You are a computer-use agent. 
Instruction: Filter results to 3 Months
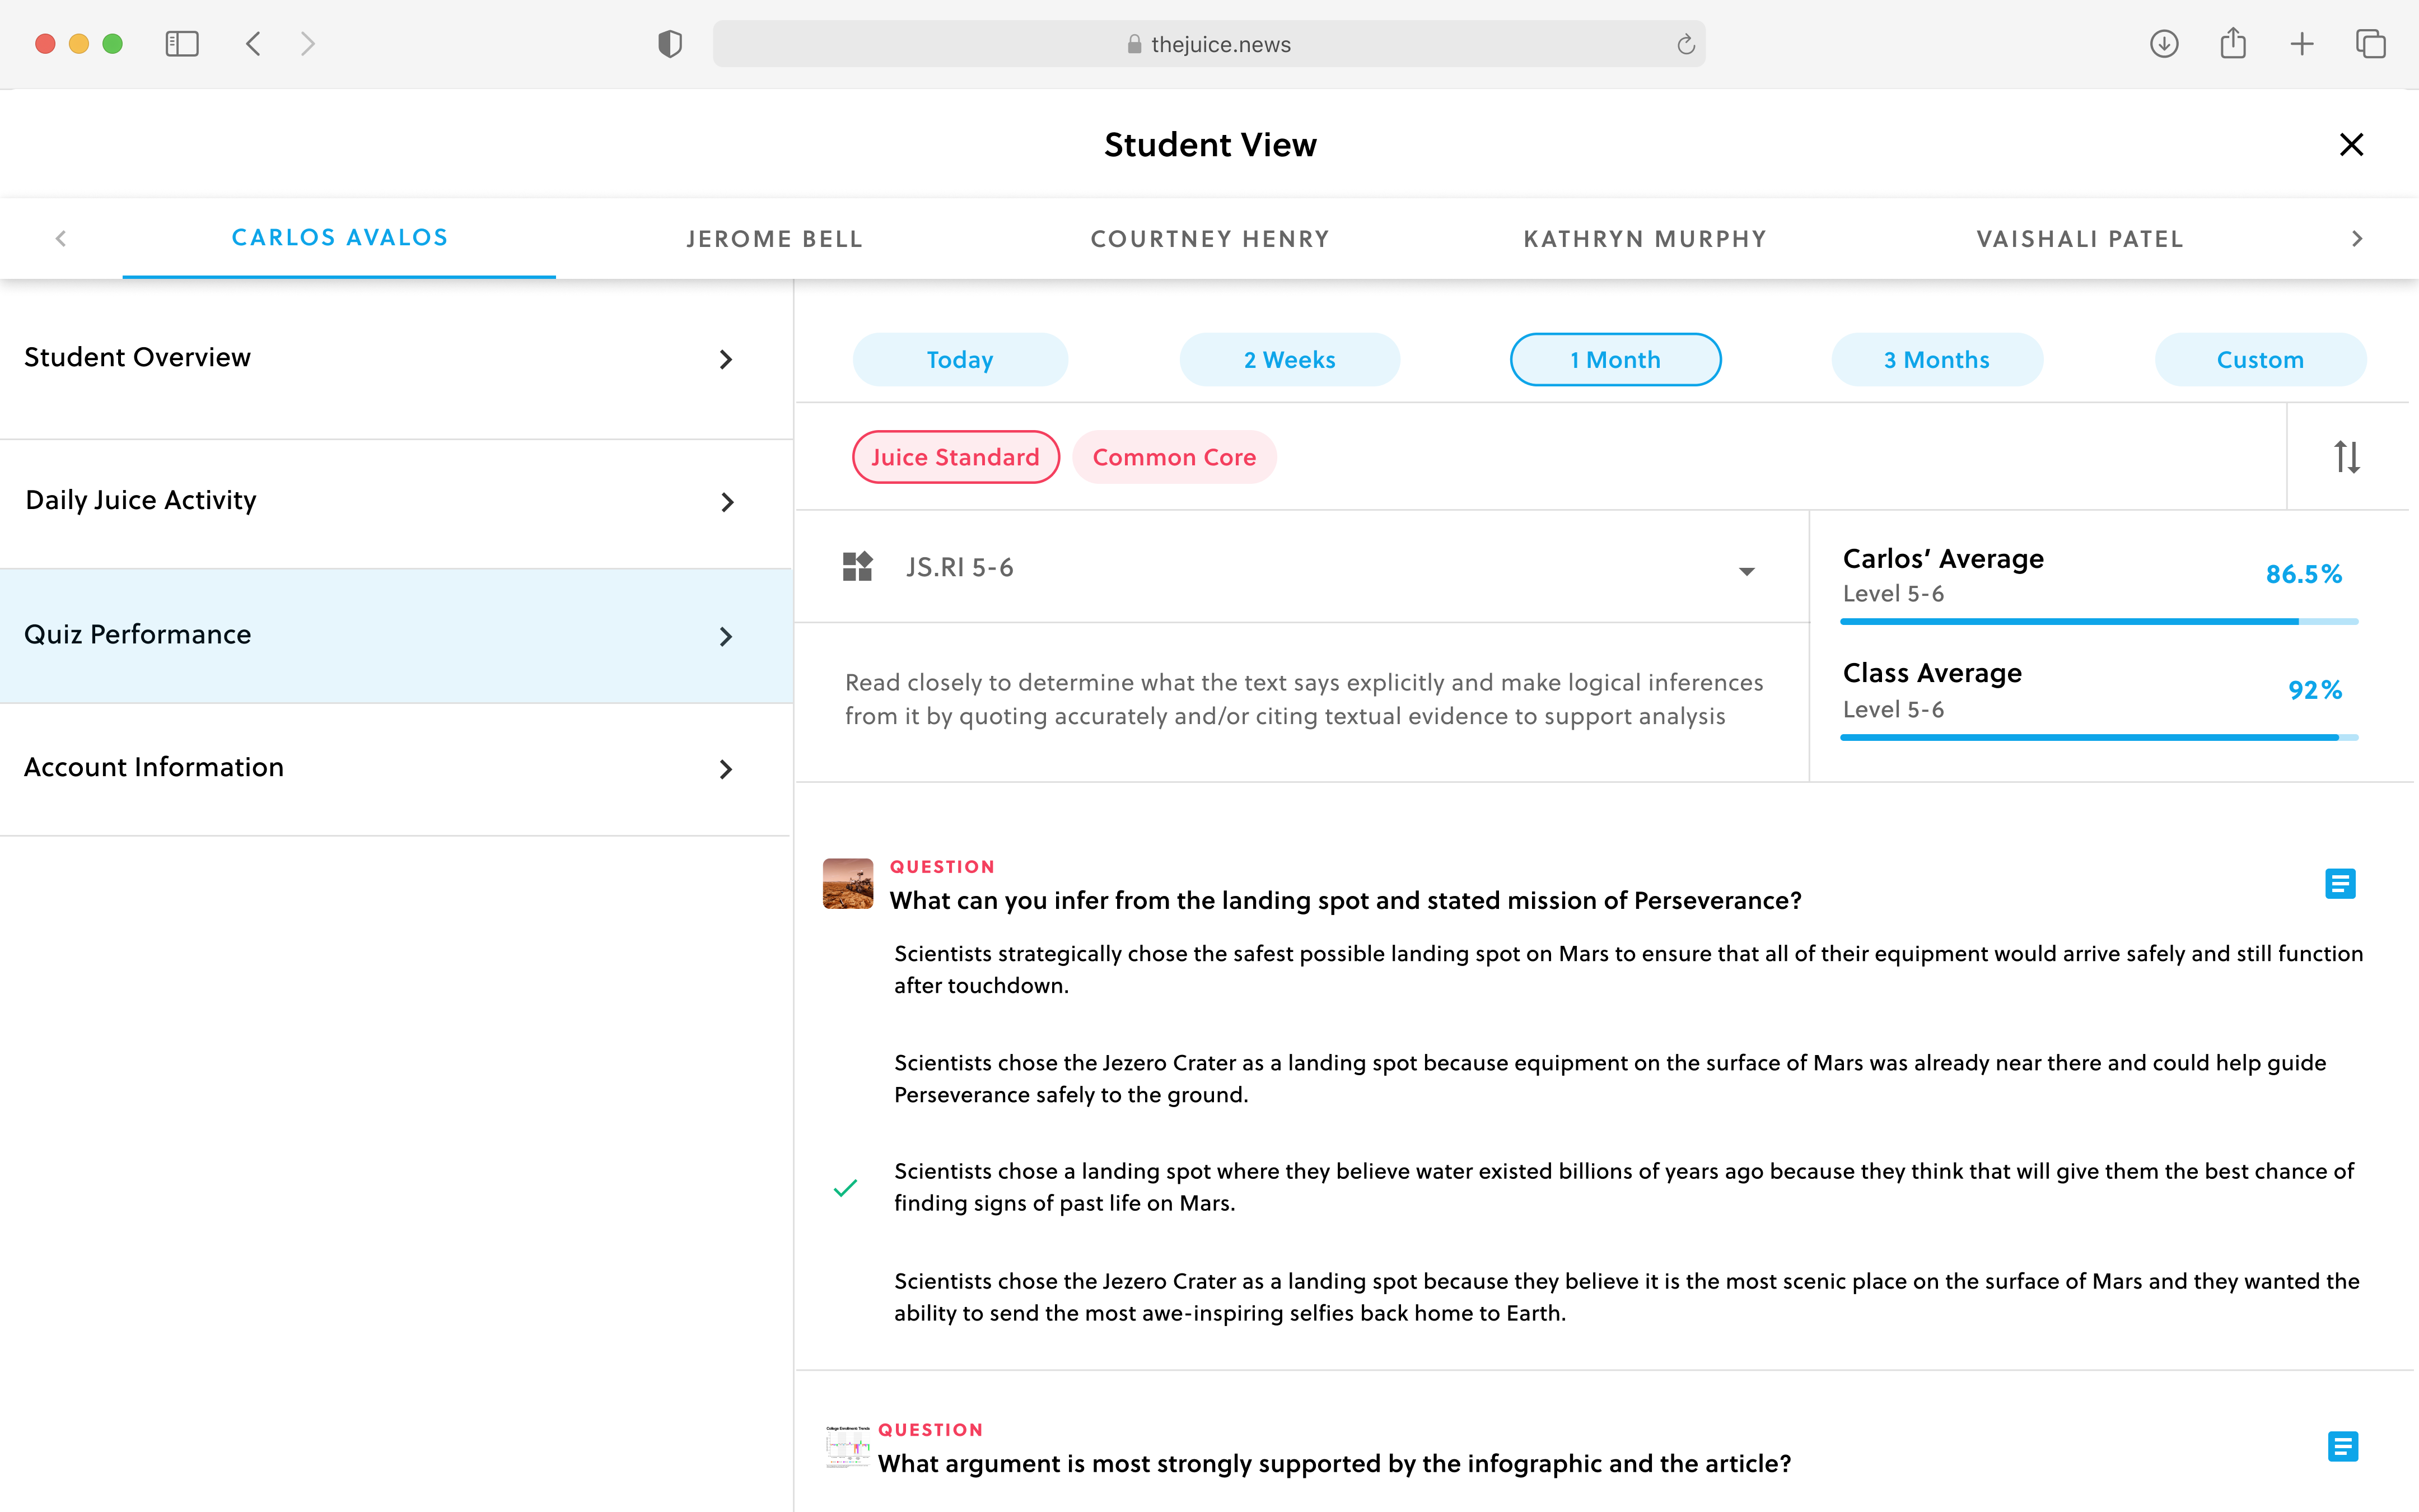[1937, 359]
